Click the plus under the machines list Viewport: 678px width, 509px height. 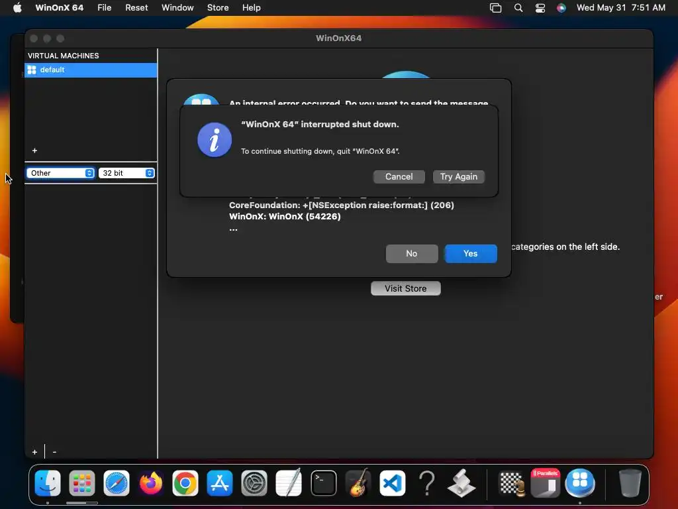[x=34, y=150]
